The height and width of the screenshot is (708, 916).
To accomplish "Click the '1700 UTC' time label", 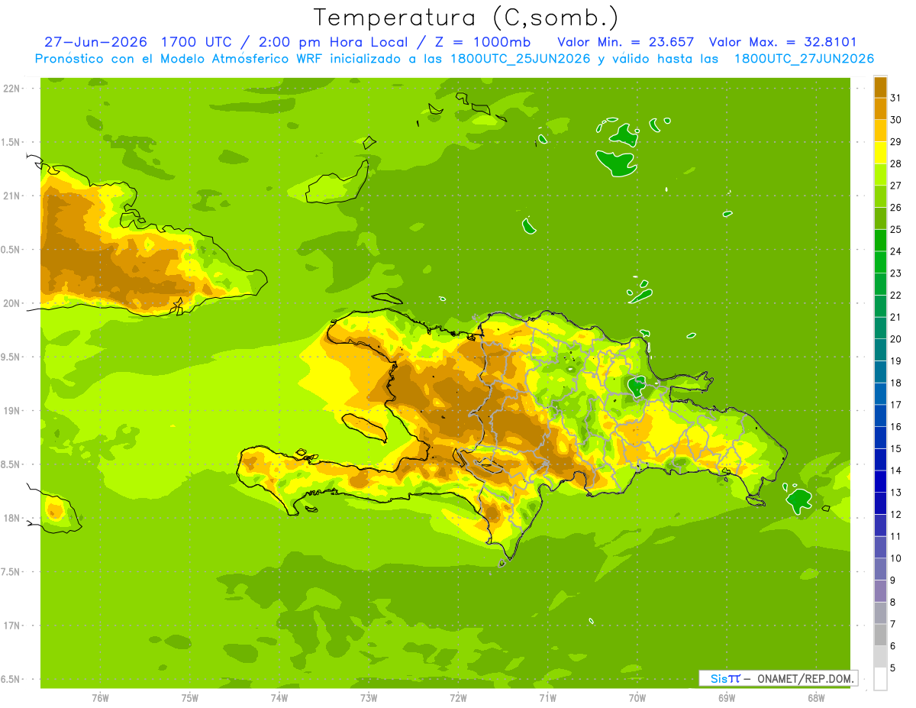I will click(197, 42).
